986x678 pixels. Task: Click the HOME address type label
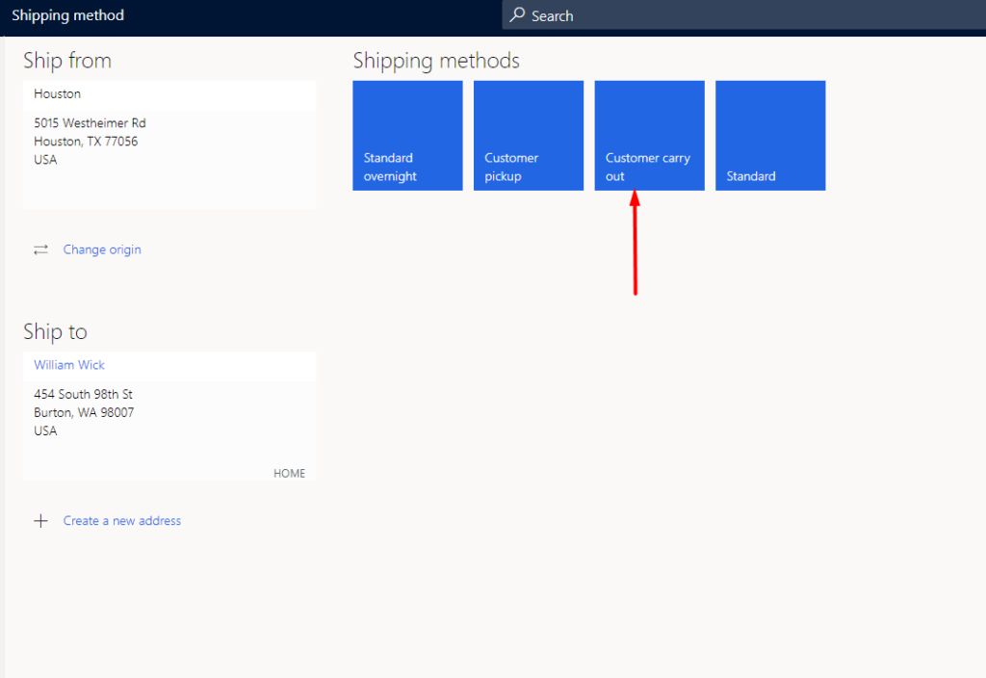[289, 473]
